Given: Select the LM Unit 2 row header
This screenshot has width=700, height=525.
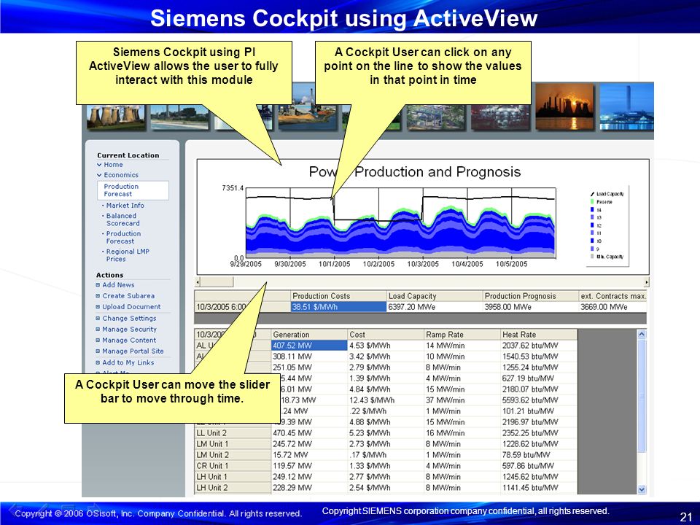Looking at the screenshot, I should 233,455.
